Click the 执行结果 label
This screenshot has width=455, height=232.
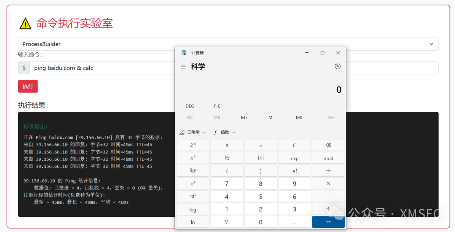coord(33,105)
